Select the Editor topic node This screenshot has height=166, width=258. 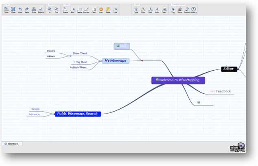click(x=229, y=69)
